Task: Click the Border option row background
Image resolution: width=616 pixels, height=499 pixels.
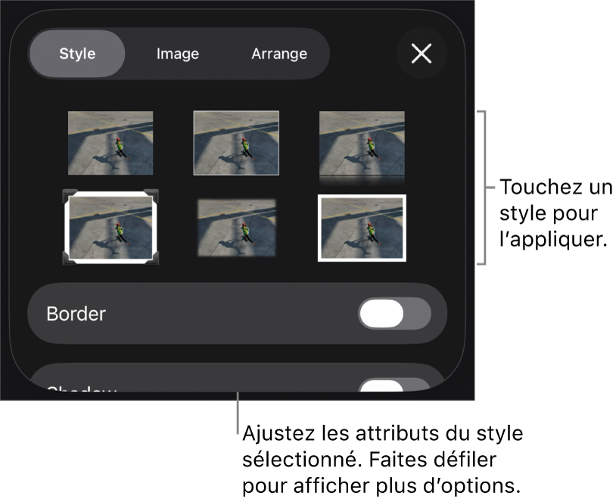Action: pos(238,314)
